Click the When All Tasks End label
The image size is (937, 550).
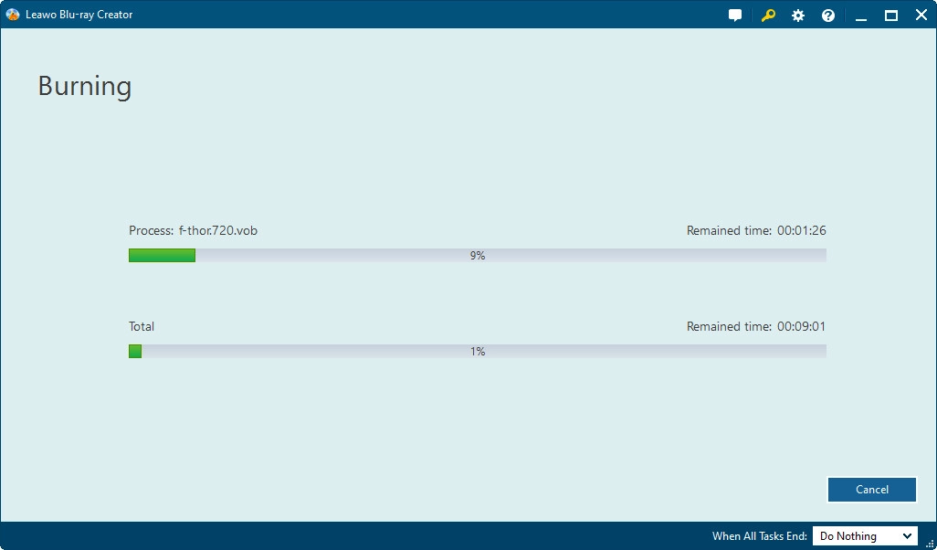[759, 536]
